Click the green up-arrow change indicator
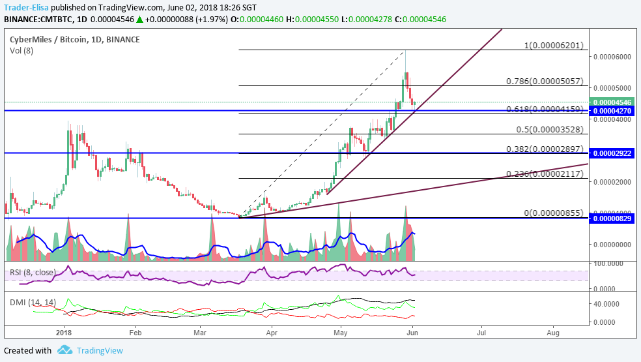Image resolution: width=641 pixels, height=362 pixels. [x=139, y=20]
